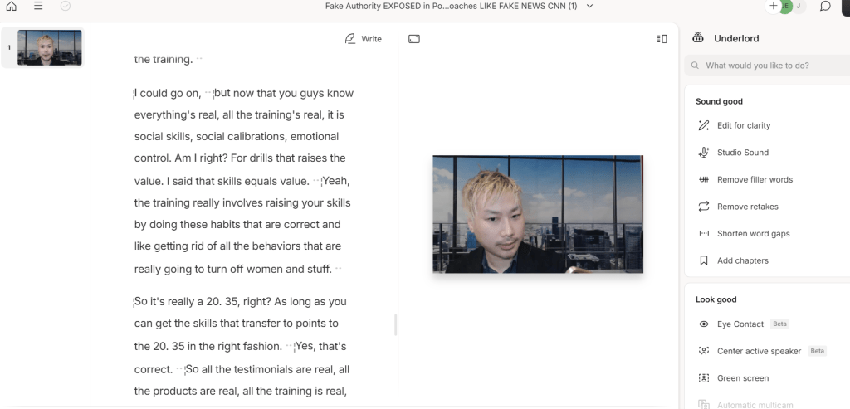Enable Eye Contact beta feature
Screen dimensions: 850x409
(740, 324)
